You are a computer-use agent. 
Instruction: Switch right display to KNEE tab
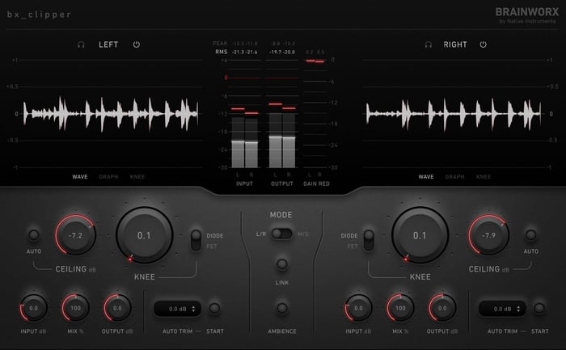click(484, 177)
